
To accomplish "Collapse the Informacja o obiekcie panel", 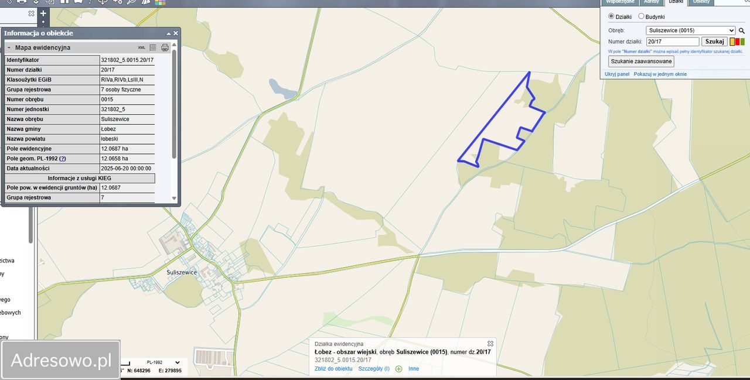I will [169, 33].
